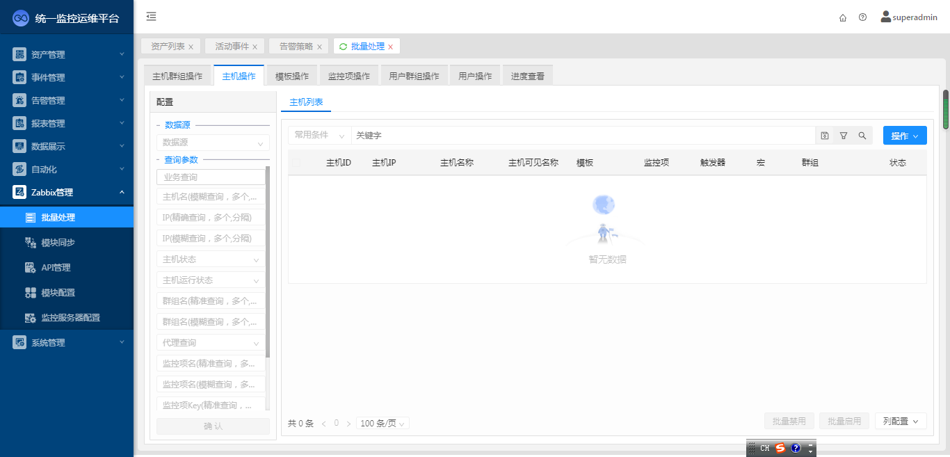950x457 pixels.
Task: Click the Zabbix管理 Z icon
Action: 19,192
